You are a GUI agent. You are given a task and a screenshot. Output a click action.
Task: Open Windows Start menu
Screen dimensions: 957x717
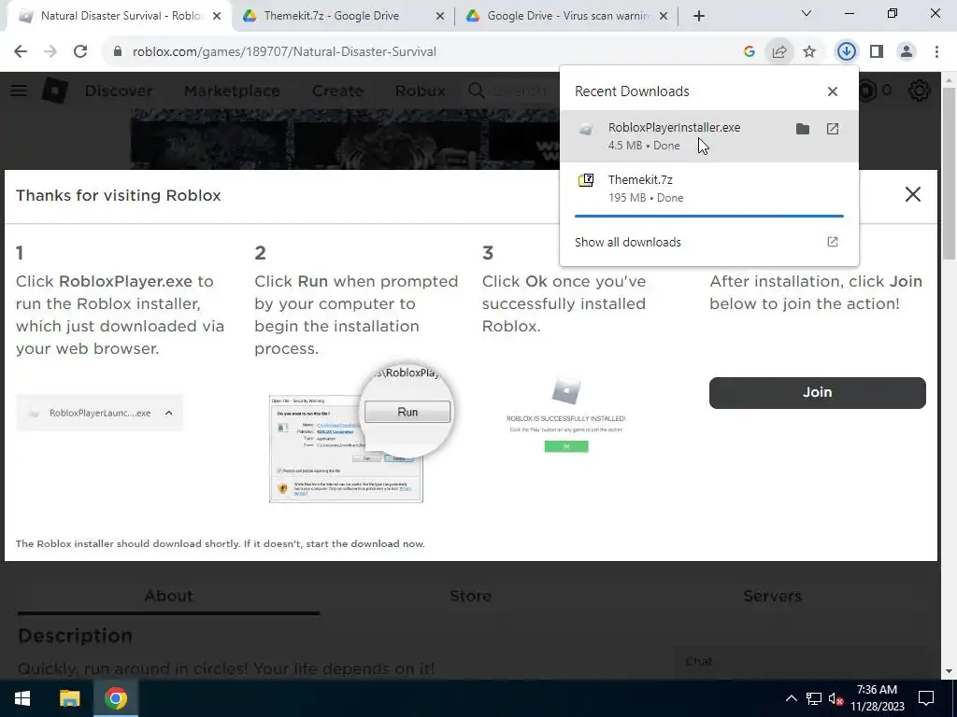[22, 698]
